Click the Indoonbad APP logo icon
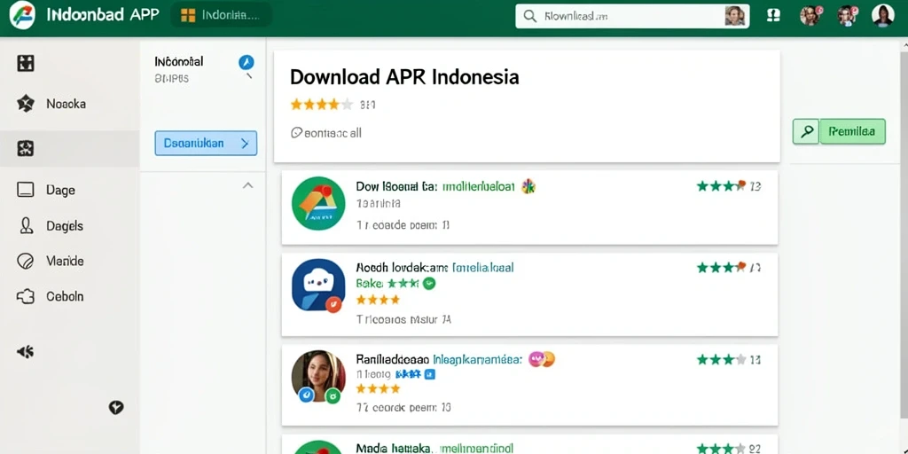This screenshot has width=908, height=454. [x=22, y=15]
